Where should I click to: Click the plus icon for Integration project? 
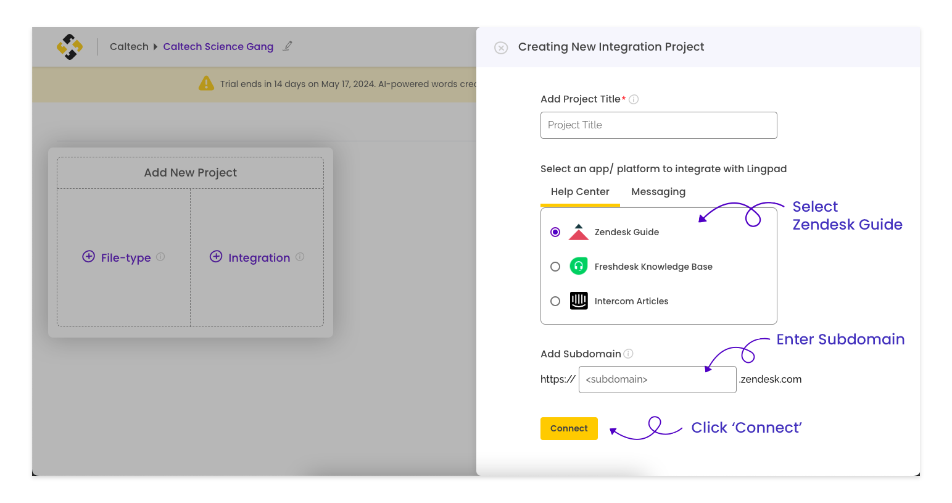tap(216, 257)
